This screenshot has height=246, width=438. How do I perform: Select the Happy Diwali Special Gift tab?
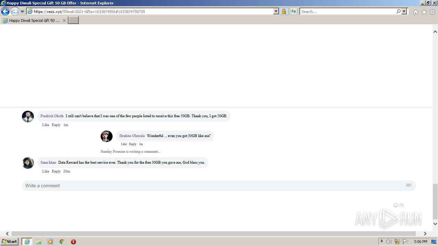click(34, 20)
